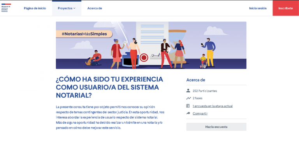Image resolution: width=299 pixels, height=141 pixels.
Task: Click the 2 fases label
Action: [x=197, y=98]
